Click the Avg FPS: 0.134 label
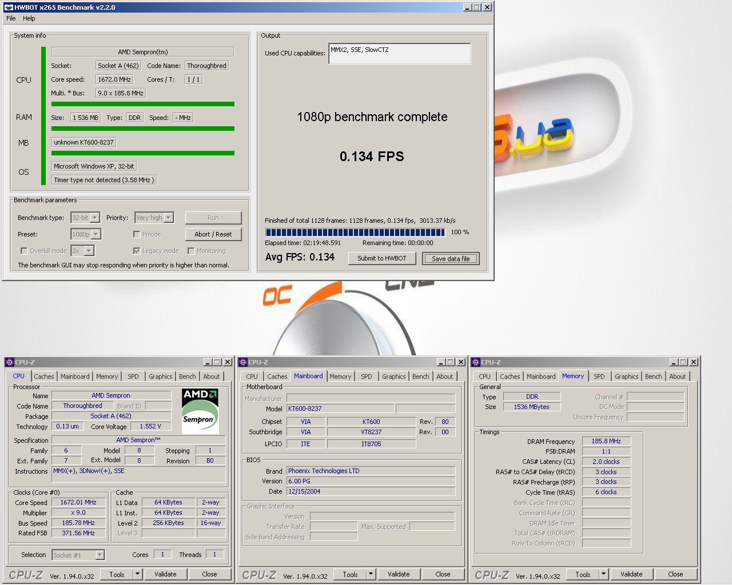The height and width of the screenshot is (585, 732). point(300,257)
